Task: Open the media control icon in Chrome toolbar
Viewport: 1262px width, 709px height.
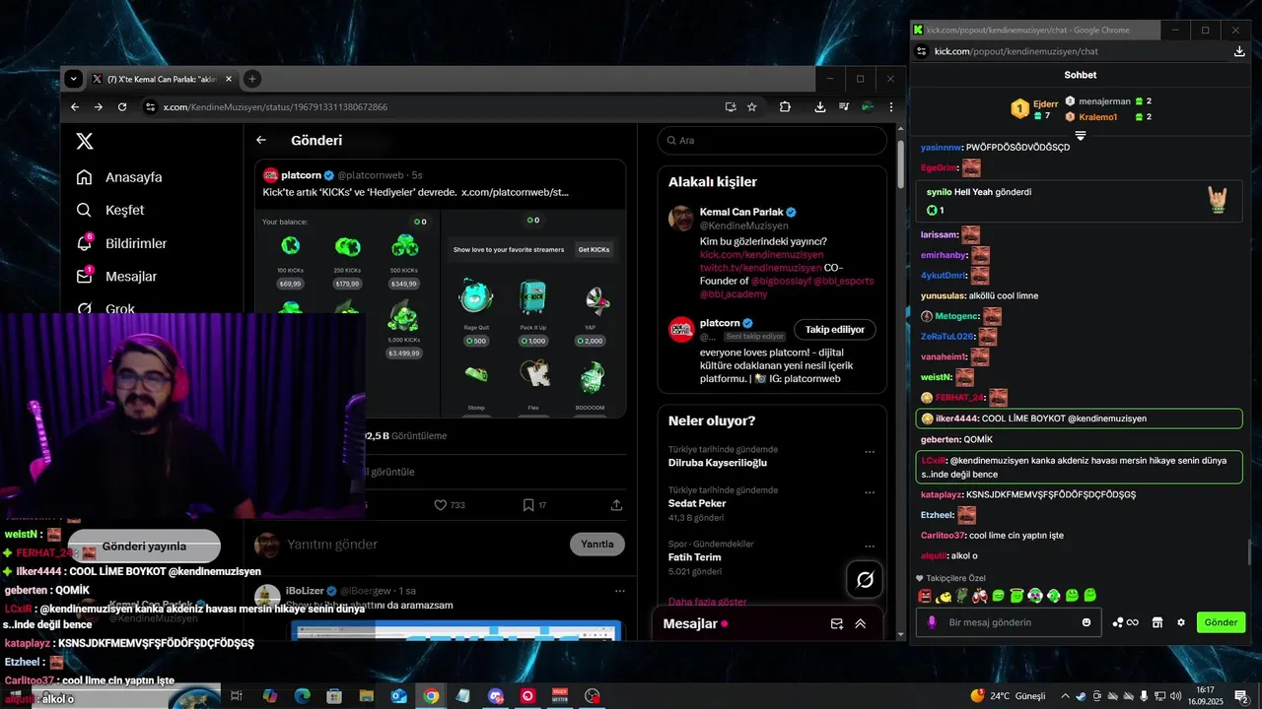Action: pyautogui.click(x=844, y=106)
